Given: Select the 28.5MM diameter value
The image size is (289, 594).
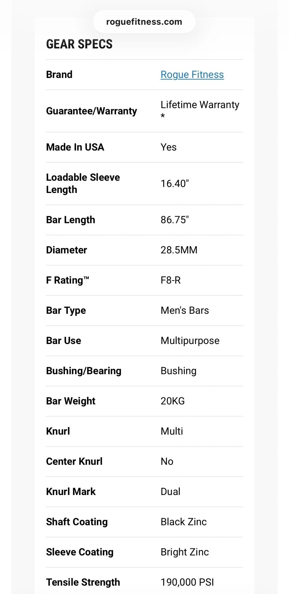Looking at the screenshot, I should click(179, 250).
